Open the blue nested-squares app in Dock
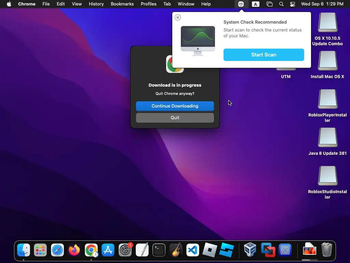Viewport: 350px width, 263px height. 285,250
